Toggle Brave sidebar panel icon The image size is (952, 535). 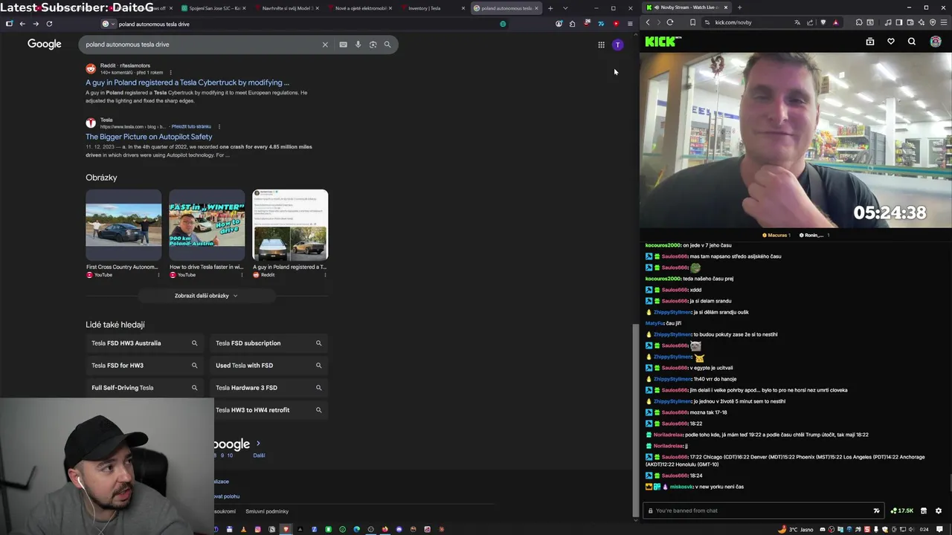(x=899, y=22)
